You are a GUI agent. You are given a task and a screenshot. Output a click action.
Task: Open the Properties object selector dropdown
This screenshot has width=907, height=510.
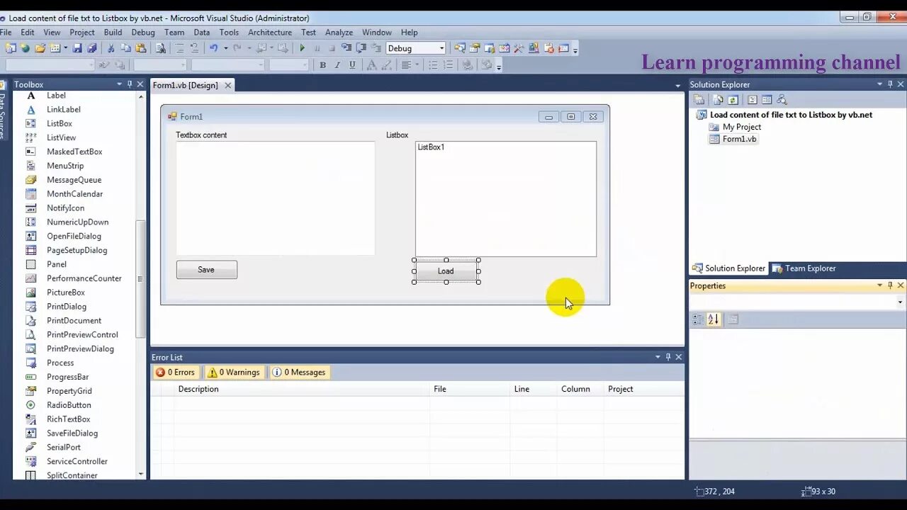click(x=900, y=302)
